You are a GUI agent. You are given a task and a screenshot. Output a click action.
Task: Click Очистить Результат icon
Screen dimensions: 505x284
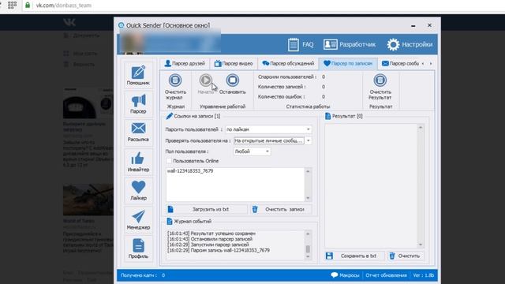[380, 86]
